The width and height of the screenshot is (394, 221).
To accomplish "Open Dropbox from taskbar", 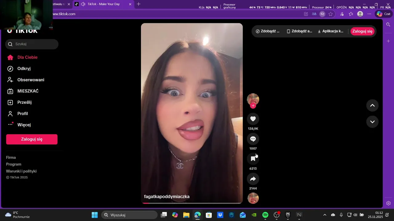I will [220, 215].
